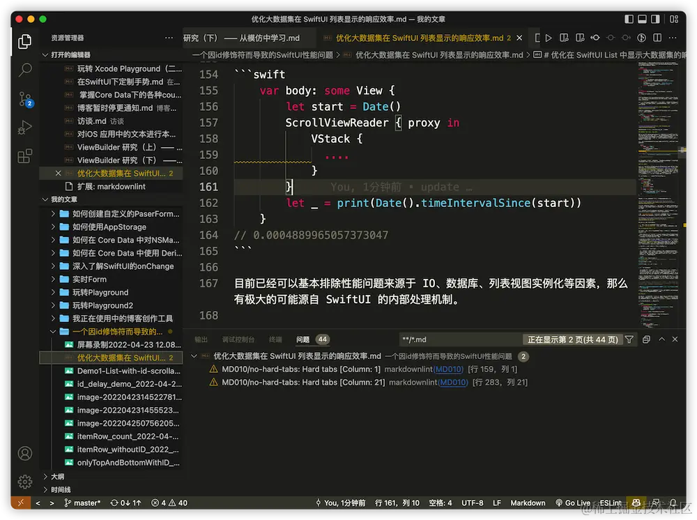This screenshot has height=520, width=697.
Task: Open 访谈.md in open editors
Action: pos(91,121)
